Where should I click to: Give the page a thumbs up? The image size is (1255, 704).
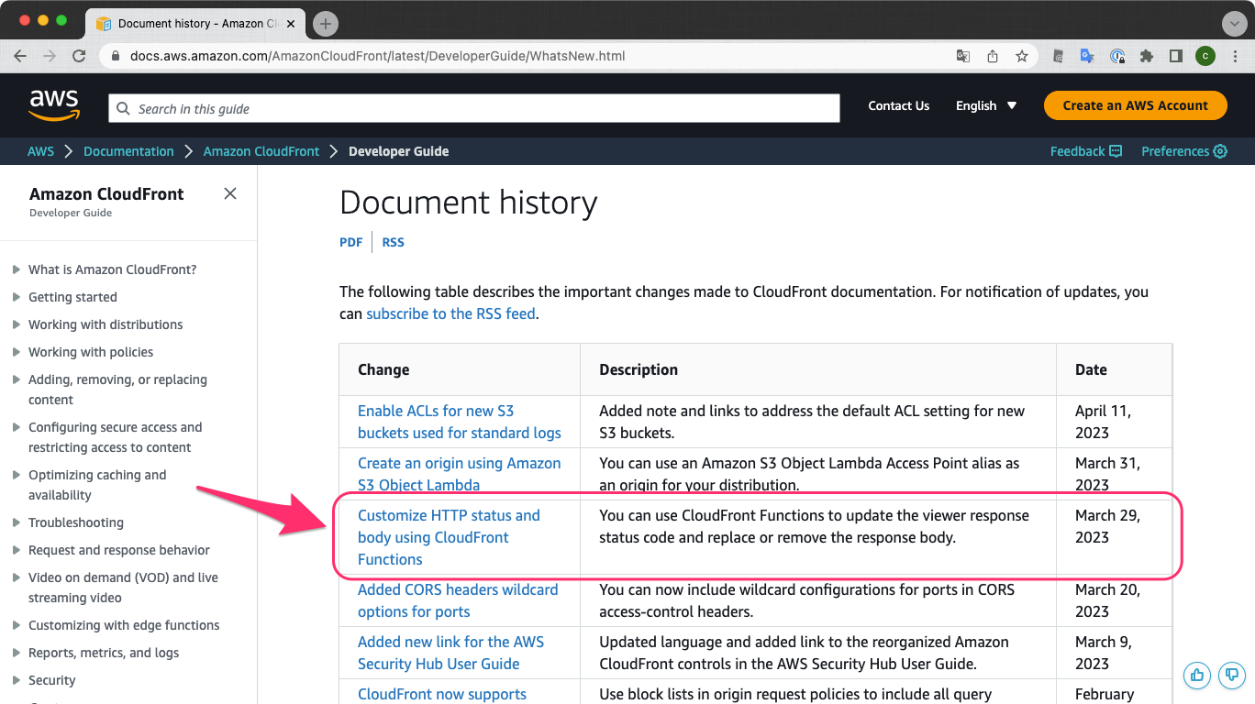coord(1197,676)
